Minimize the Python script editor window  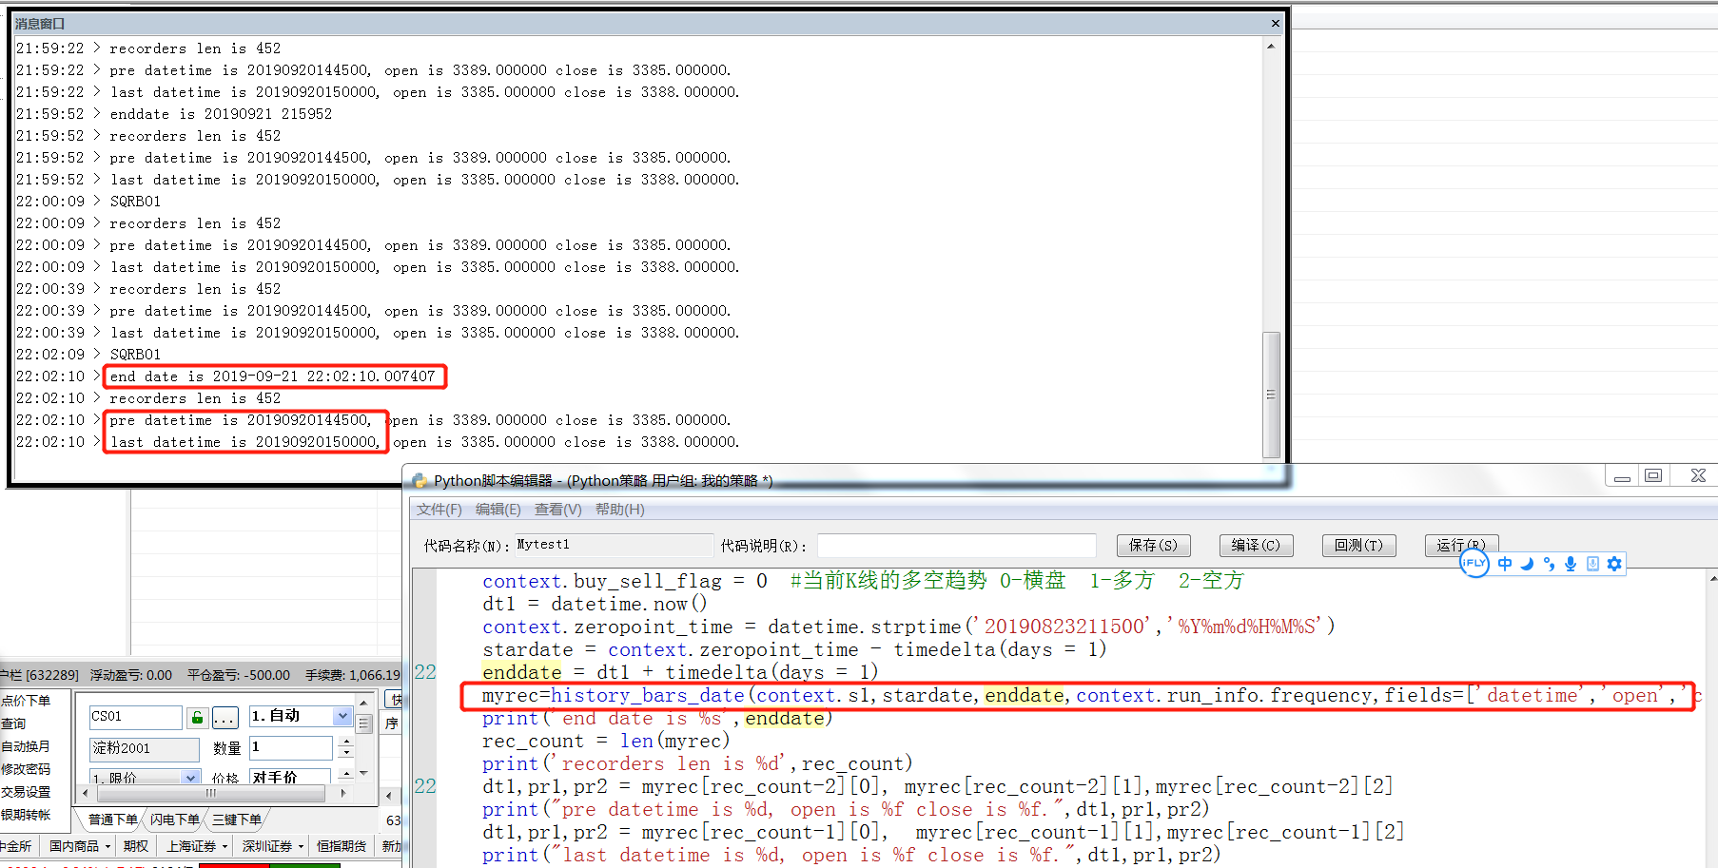(x=1623, y=476)
